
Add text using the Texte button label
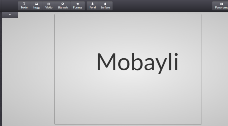pos(24,8)
